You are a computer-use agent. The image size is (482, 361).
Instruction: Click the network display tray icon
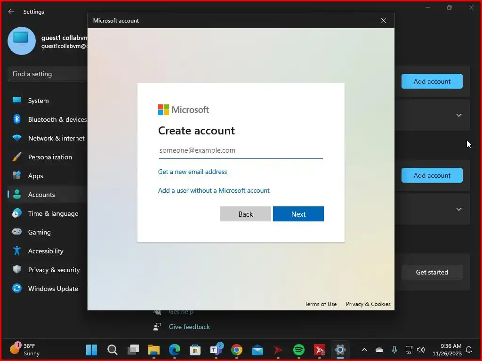[x=409, y=350]
